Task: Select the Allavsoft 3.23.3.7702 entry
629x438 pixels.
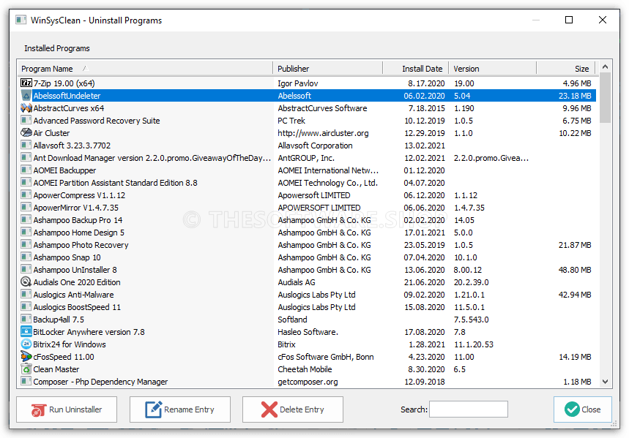Action: click(308, 145)
